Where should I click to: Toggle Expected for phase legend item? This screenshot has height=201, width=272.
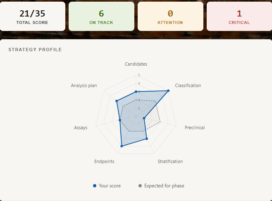pyautogui.click(x=161, y=186)
